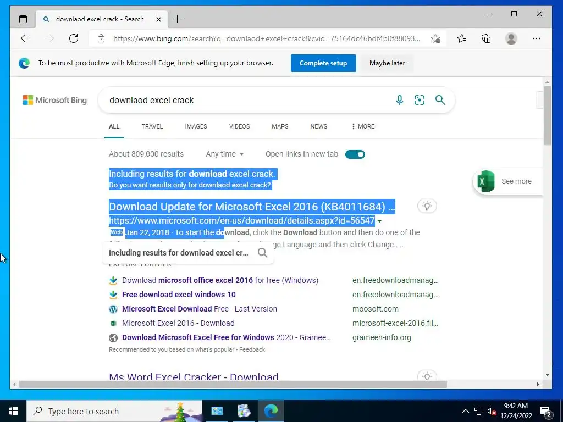563x422 pixels.
Task: Click the horizontal scrollbar thumb
Action: click(x=233, y=384)
